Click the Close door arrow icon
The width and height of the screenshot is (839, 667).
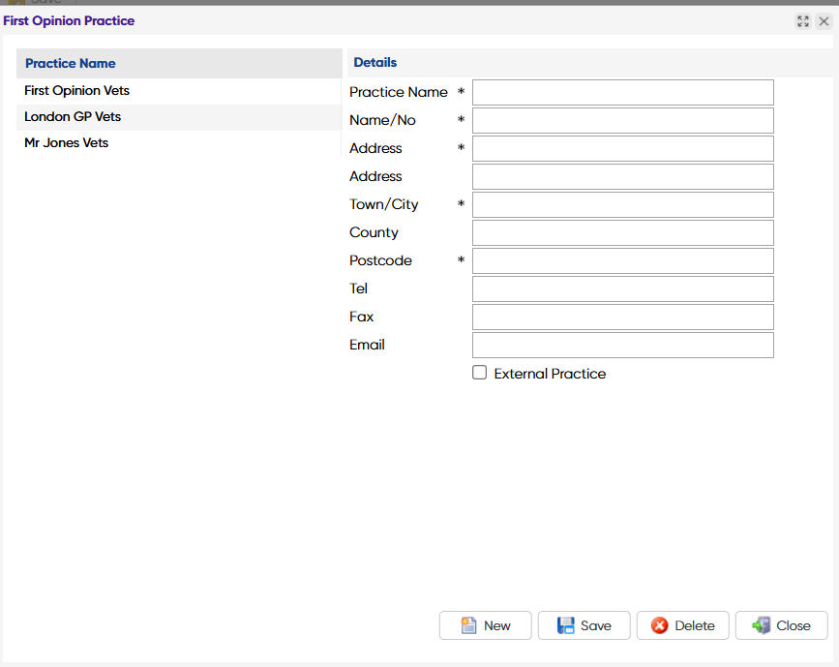pos(762,625)
